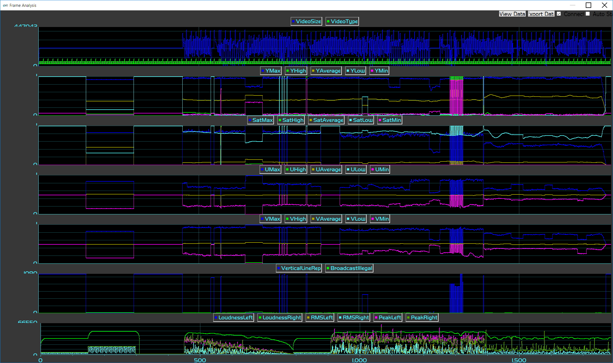Select the VMin legend item
Screen dimensions: 613x363
point(380,219)
